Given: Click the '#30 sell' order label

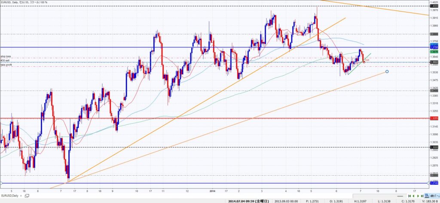Looking at the screenshot, I should [x=5, y=61].
